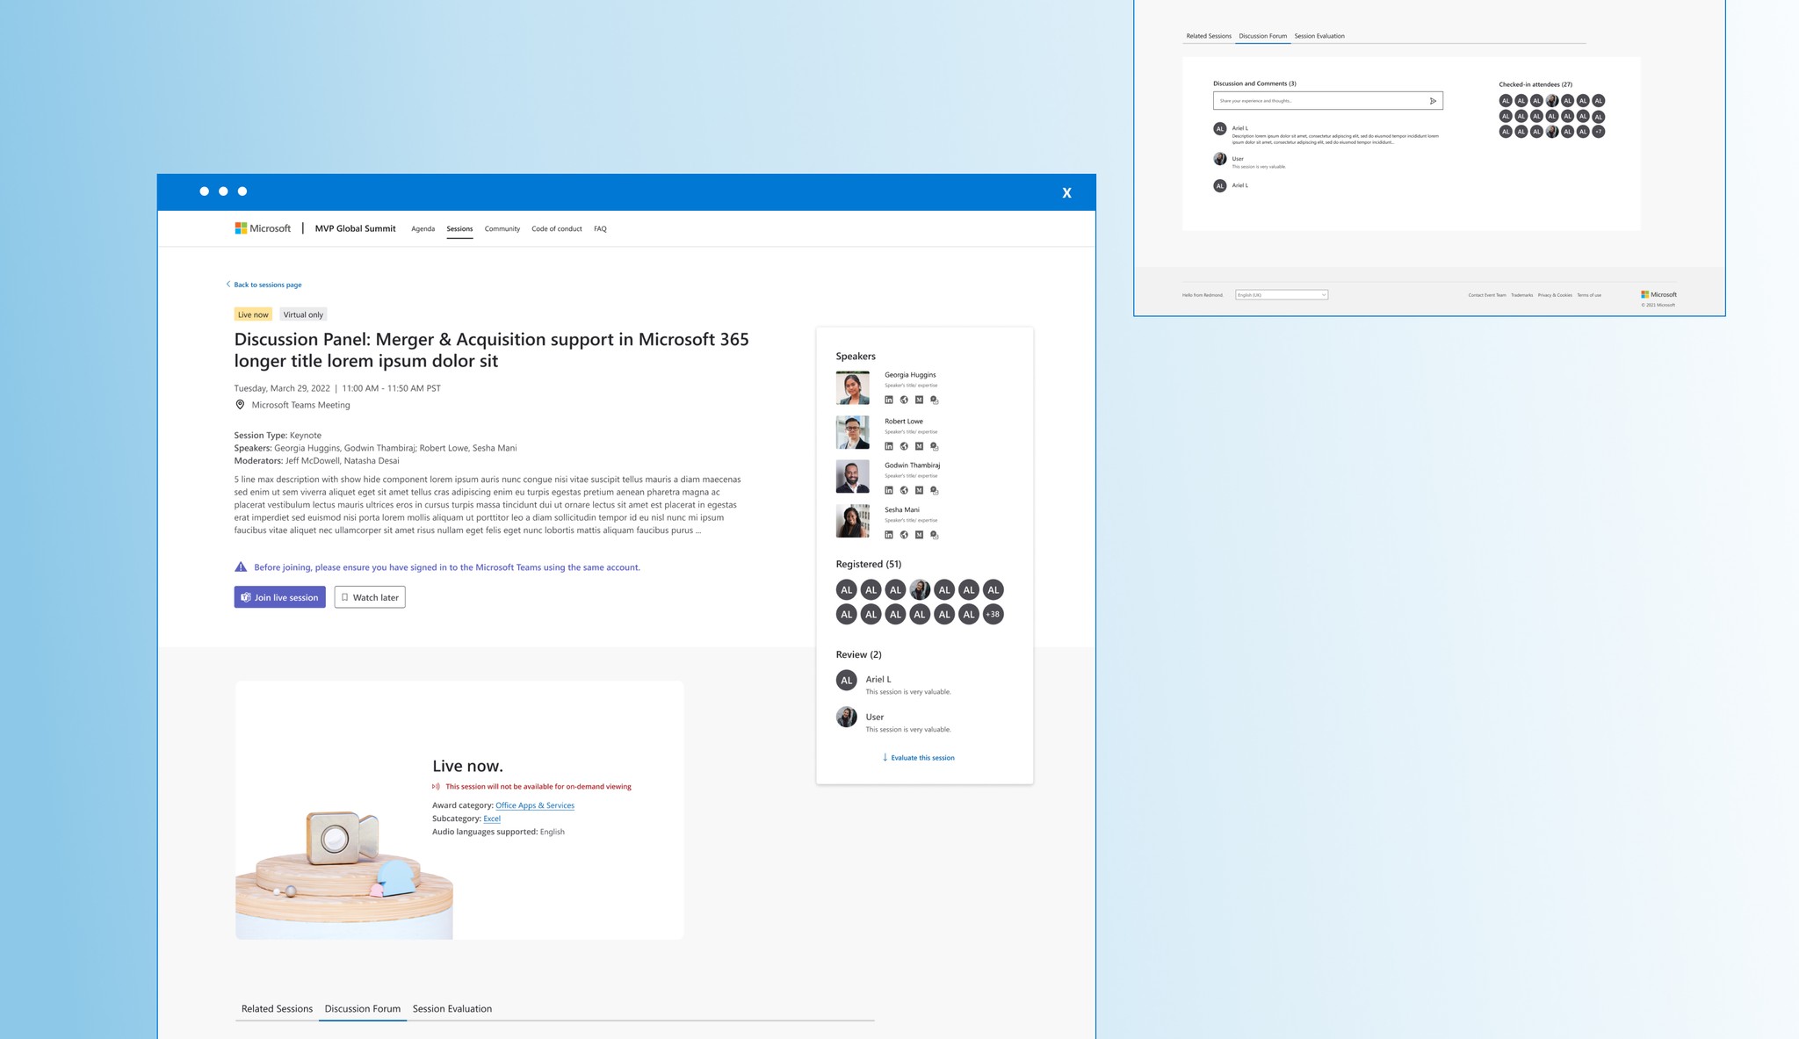Viewport: 1799px width, 1039px height.
Task: Click the +7 checked-in attendees badge
Action: click(1598, 132)
